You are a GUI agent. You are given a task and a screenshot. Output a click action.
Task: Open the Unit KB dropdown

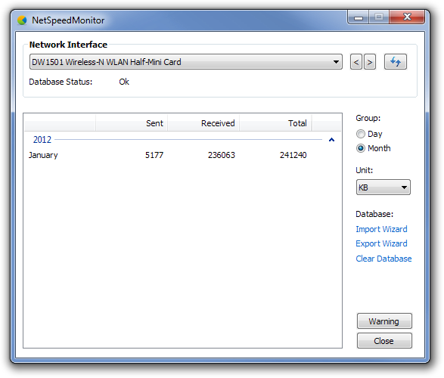pyautogui.click(x=383, y=187)
